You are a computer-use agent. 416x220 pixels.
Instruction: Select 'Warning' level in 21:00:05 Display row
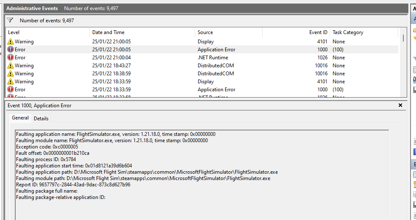point(24,42)
